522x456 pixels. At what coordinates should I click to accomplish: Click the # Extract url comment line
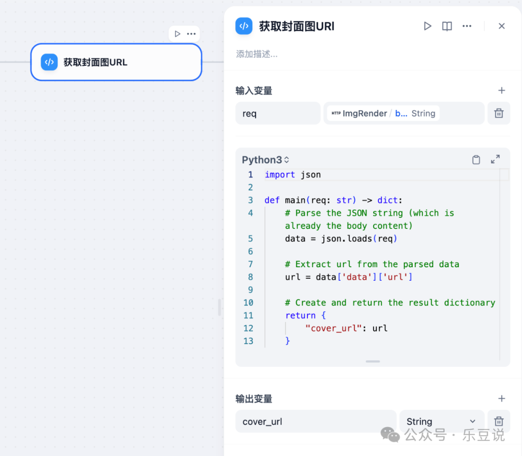point(372,264)
